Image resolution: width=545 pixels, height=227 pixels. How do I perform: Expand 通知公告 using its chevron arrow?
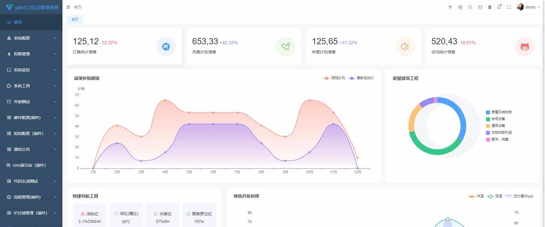55,149
